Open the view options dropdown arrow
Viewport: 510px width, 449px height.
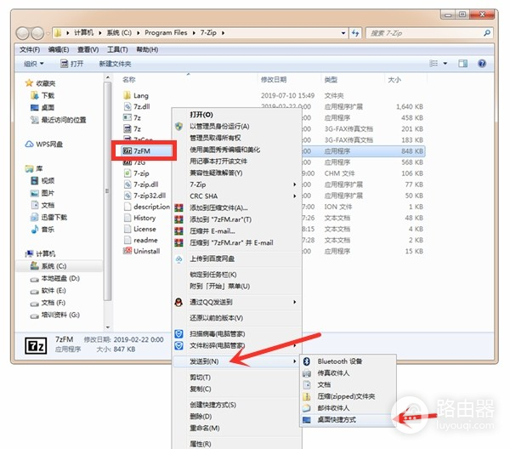[x=445, y=64]
